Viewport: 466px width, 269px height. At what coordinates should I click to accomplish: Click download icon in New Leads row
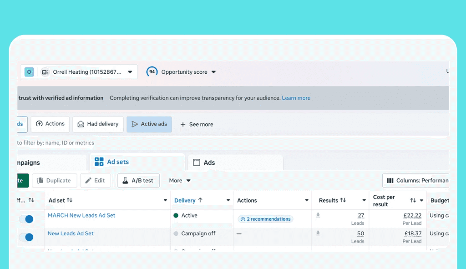tap(318, 233)
